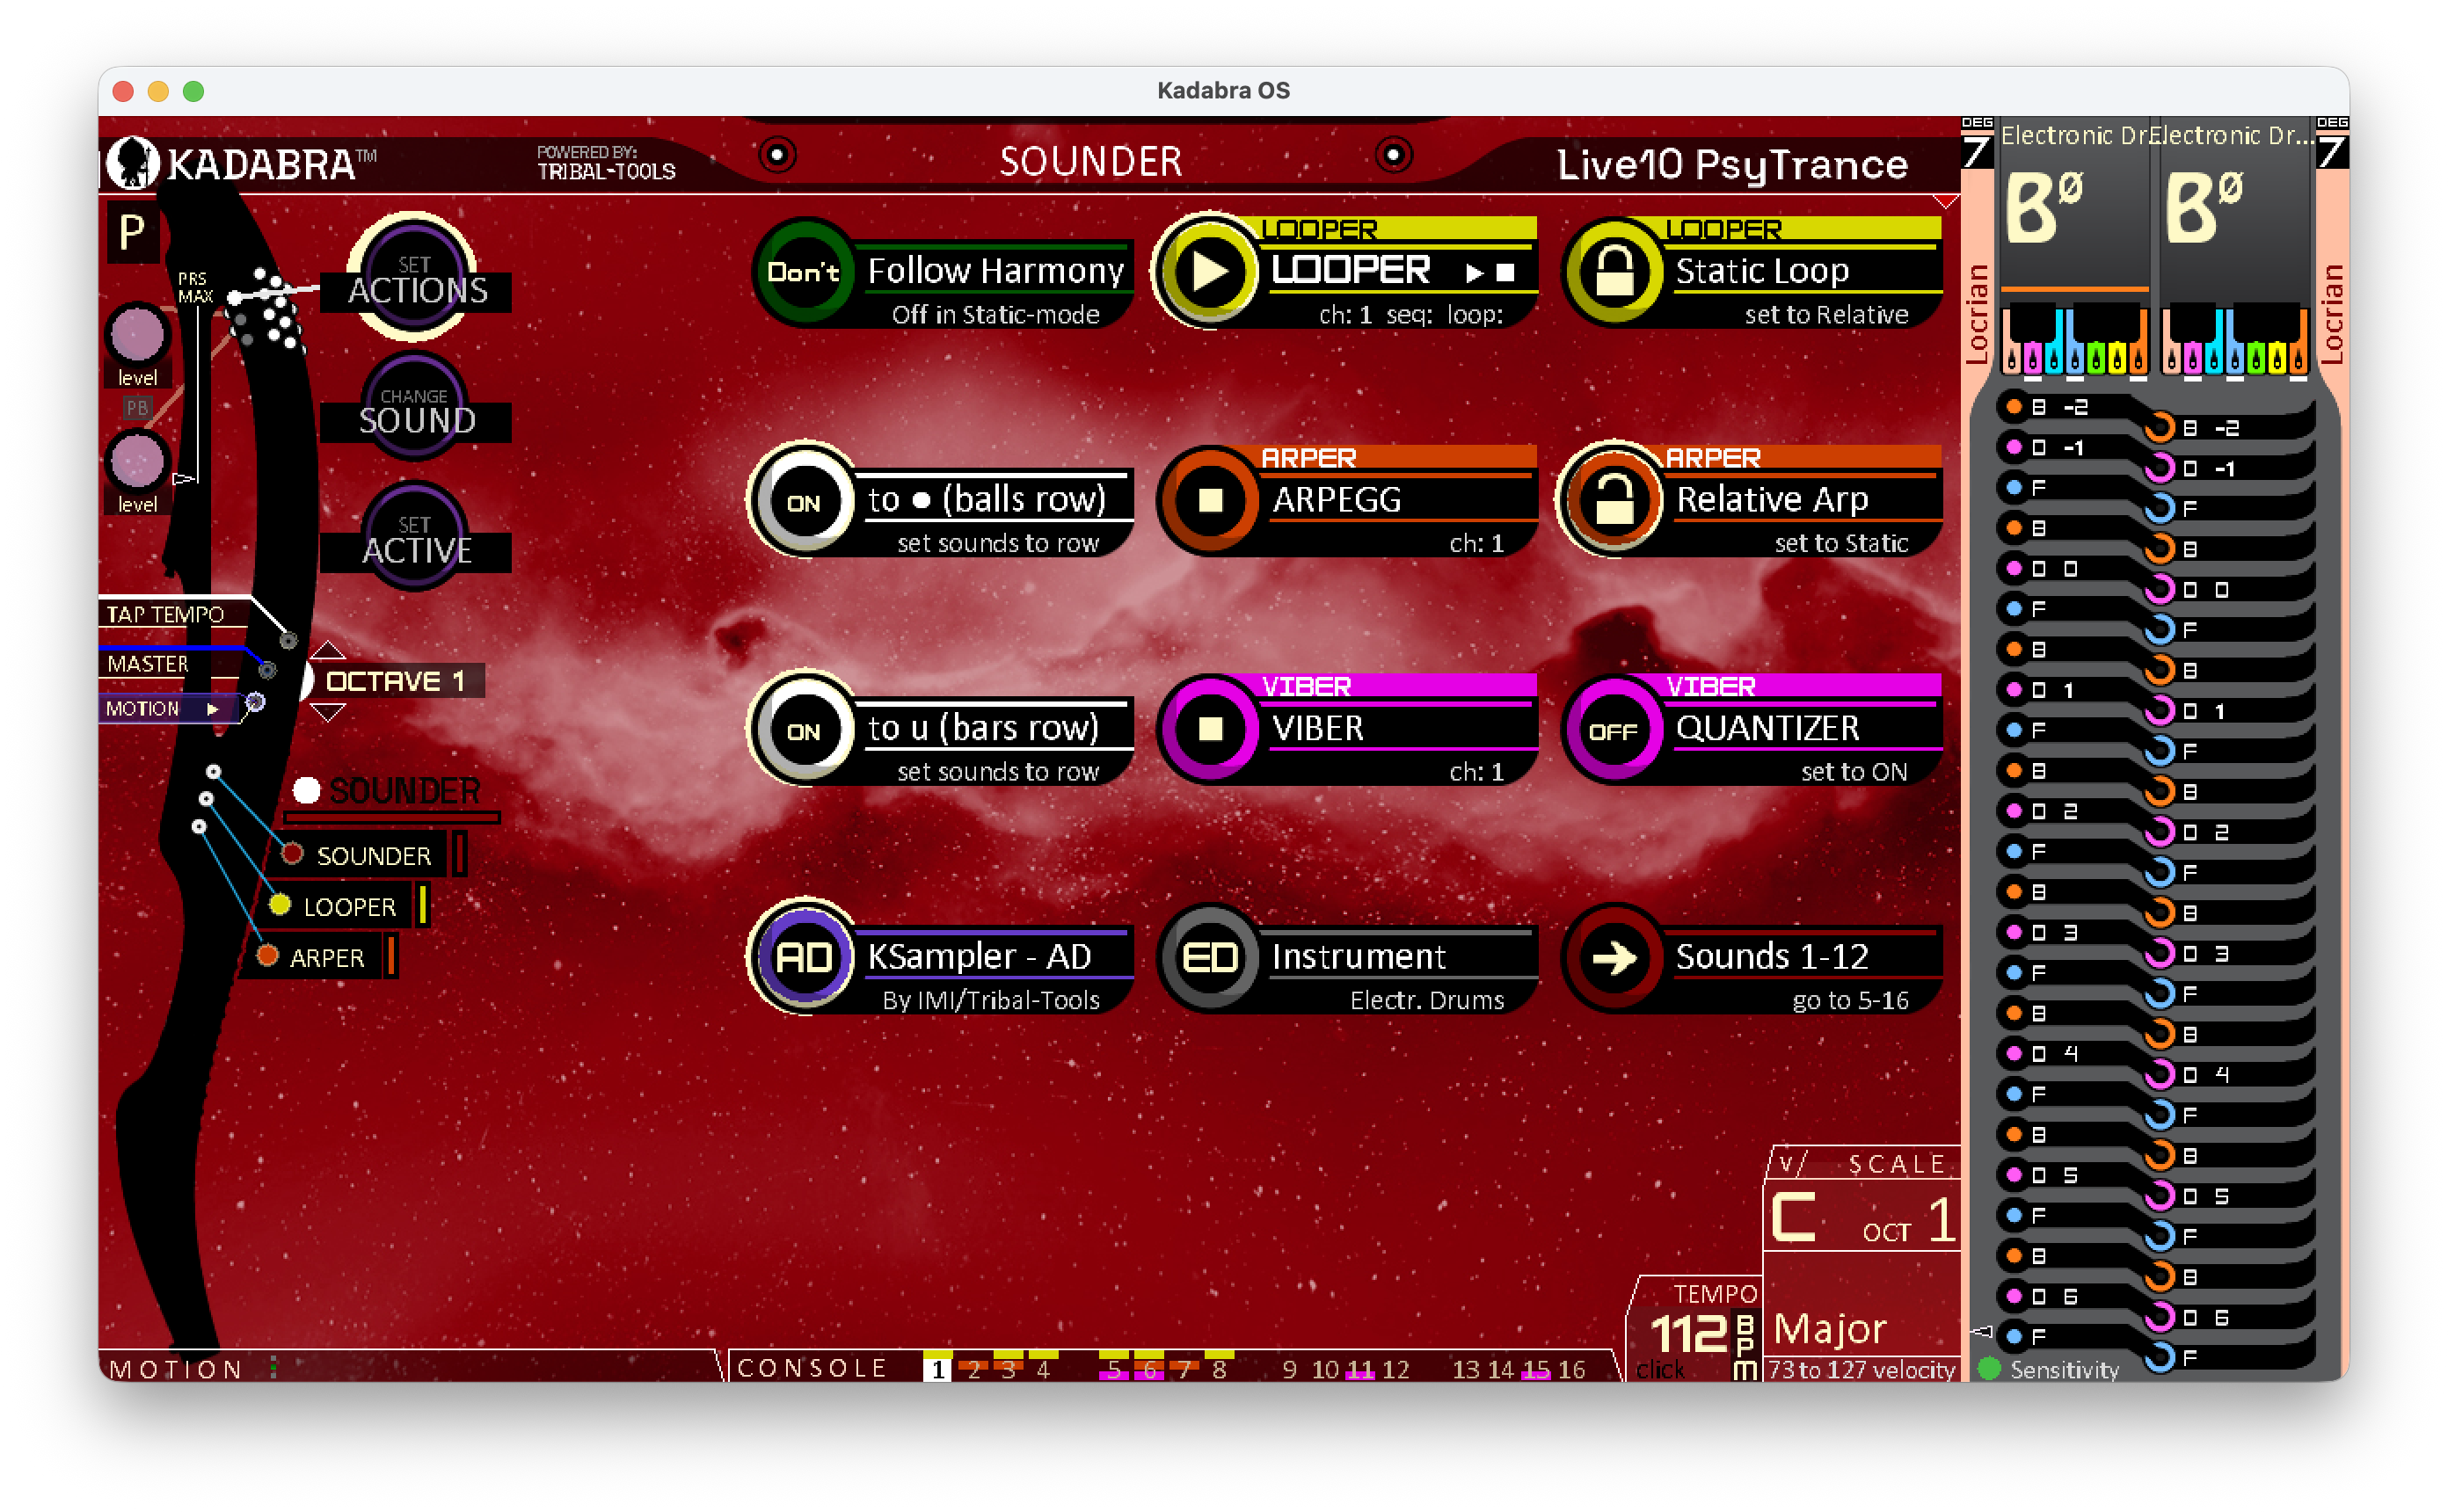This screenshot has width=2448, height=1512.
Task: Click the orange dot beside ARPER mode row
Action: 266,956
